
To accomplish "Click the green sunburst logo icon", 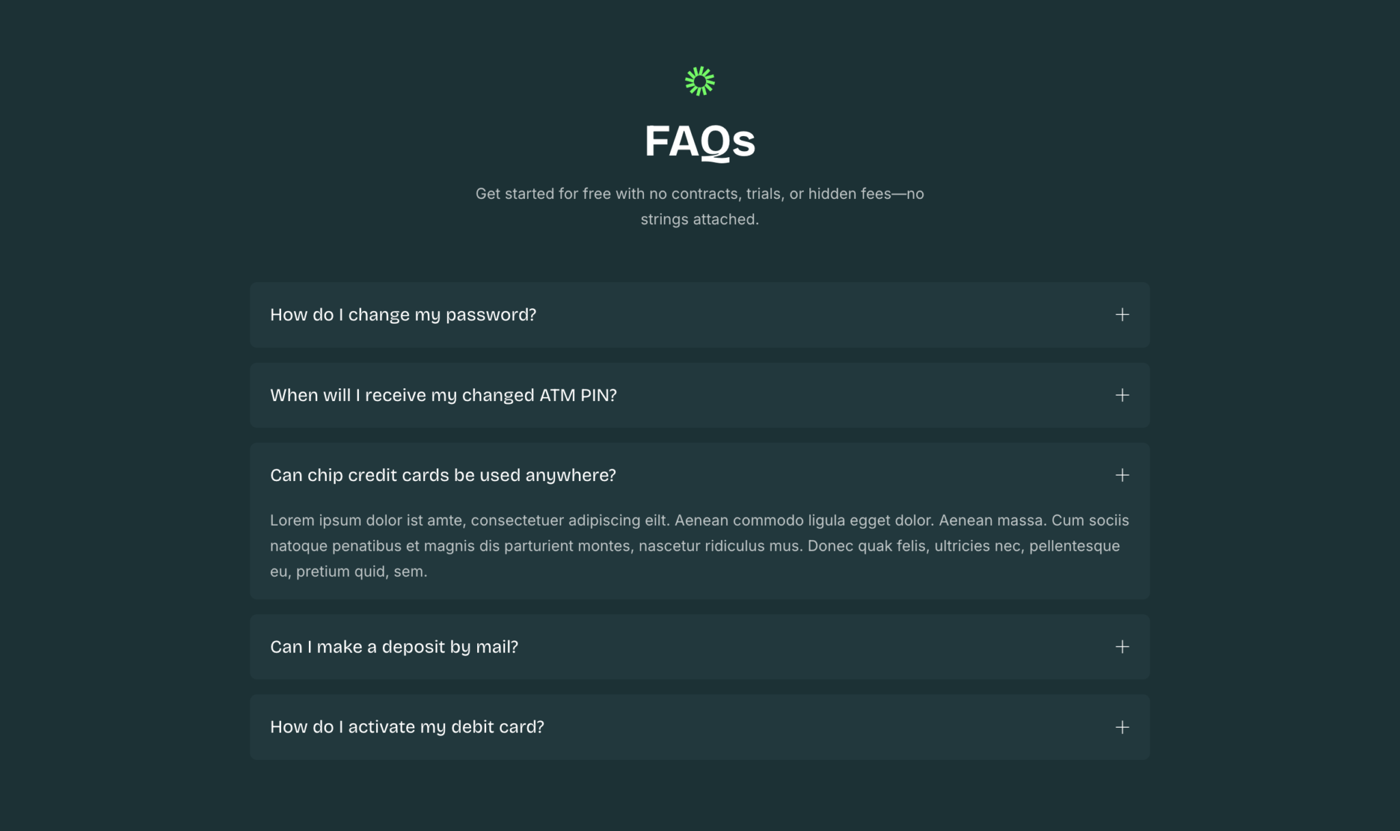I will [699, 81].
